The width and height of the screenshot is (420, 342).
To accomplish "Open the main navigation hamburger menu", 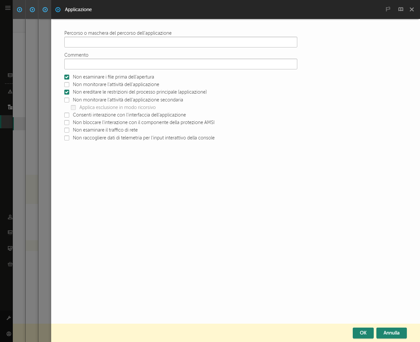I will click(x=8, y=8).
